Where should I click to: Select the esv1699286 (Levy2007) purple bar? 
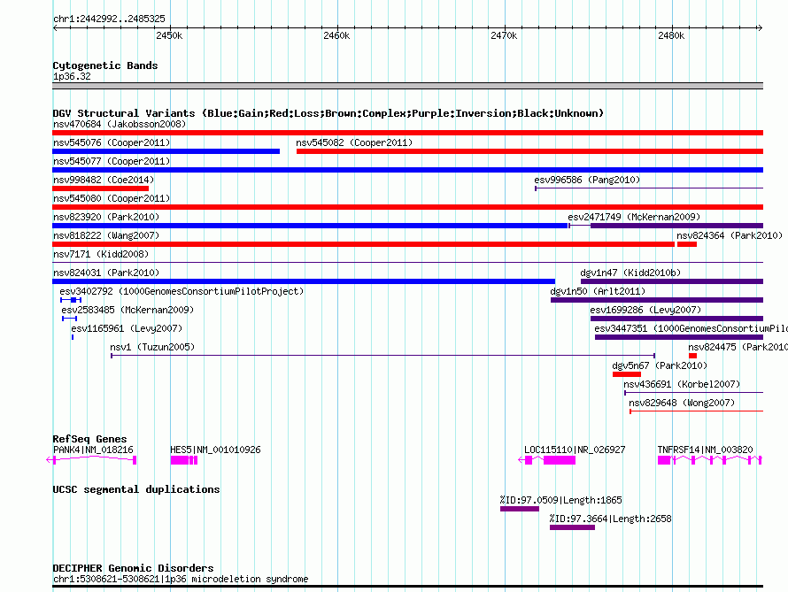(677, 319)
